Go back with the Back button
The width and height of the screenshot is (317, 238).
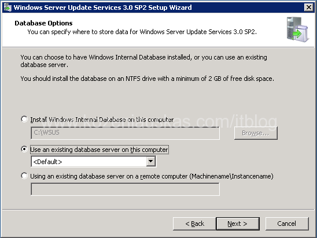pos(194,224)
